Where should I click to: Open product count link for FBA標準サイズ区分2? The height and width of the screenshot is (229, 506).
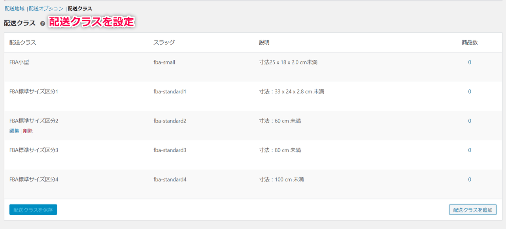[470, 121]
